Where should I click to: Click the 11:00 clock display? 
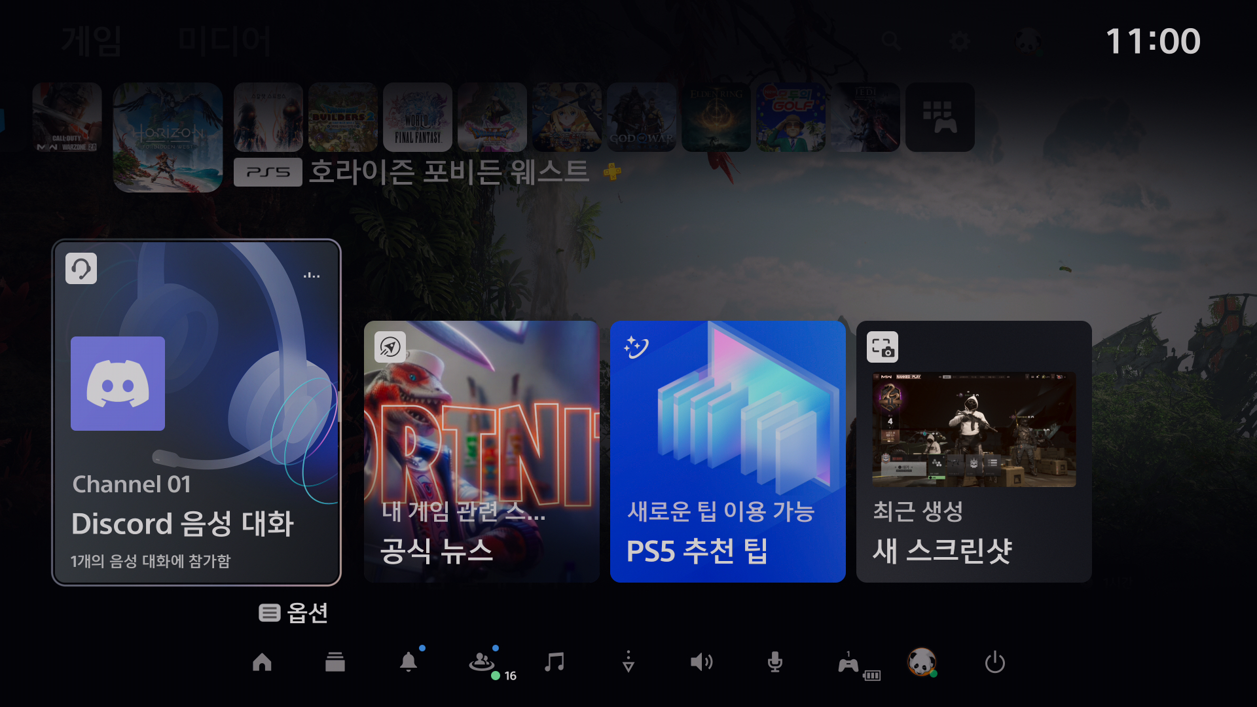(x=1153, y=41)
